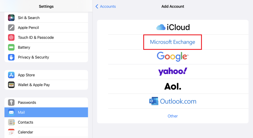Pick the Yahoo! account option

click(173, 72)
